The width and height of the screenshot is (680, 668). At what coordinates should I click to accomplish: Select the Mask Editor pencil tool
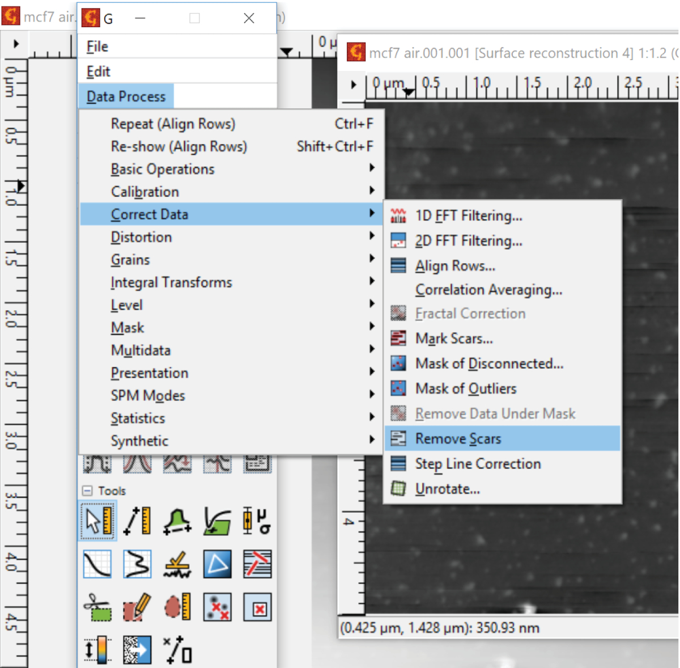pos(138,607)
